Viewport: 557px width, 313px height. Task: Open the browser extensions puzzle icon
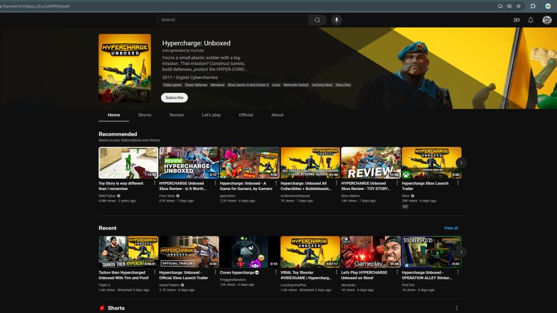533,6
